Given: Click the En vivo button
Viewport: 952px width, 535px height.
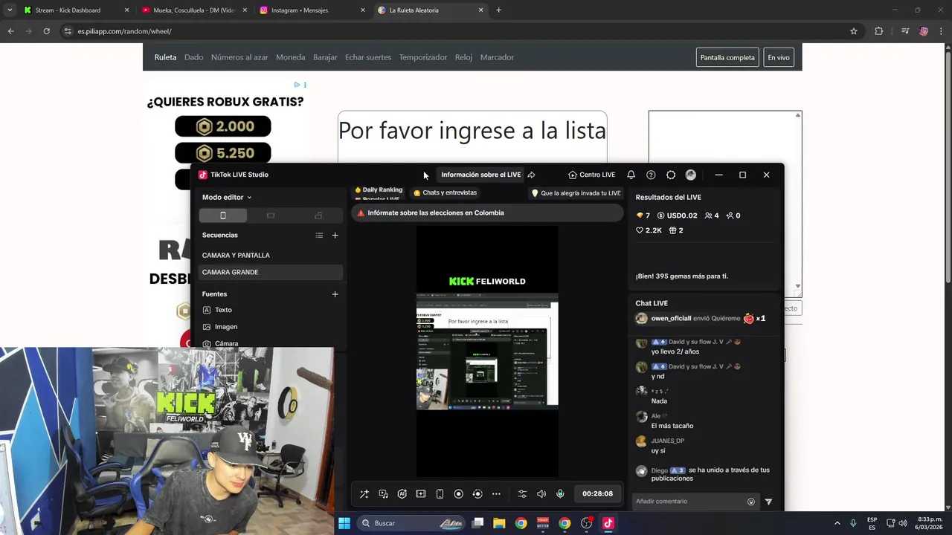Looking at the screenshot, I should click(x=779, y=57).
